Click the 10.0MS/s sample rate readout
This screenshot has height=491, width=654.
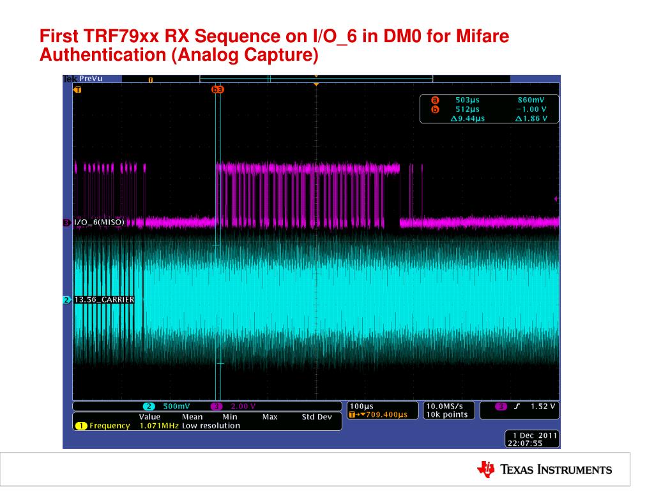[445, 406]
